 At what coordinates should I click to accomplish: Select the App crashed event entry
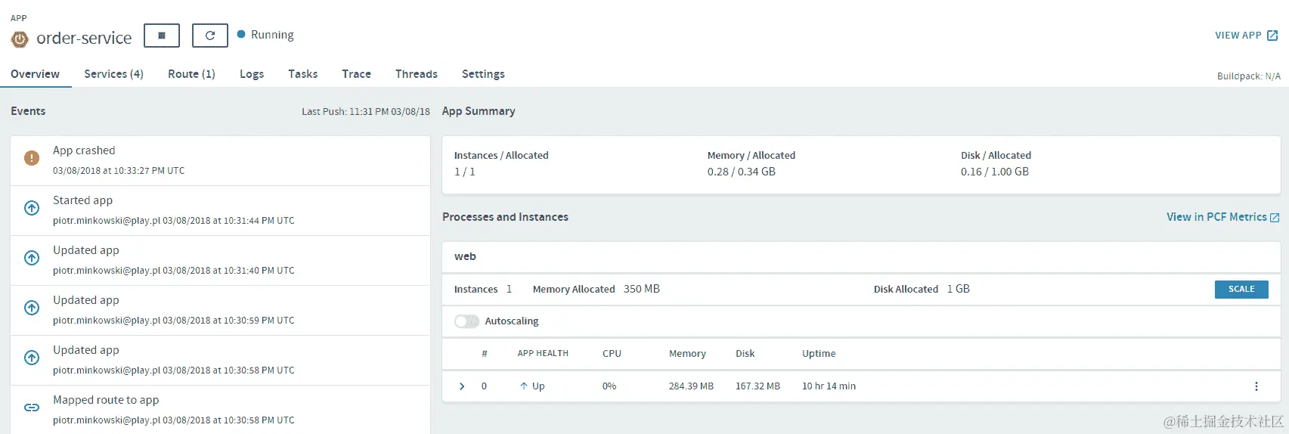coord(220,160)
